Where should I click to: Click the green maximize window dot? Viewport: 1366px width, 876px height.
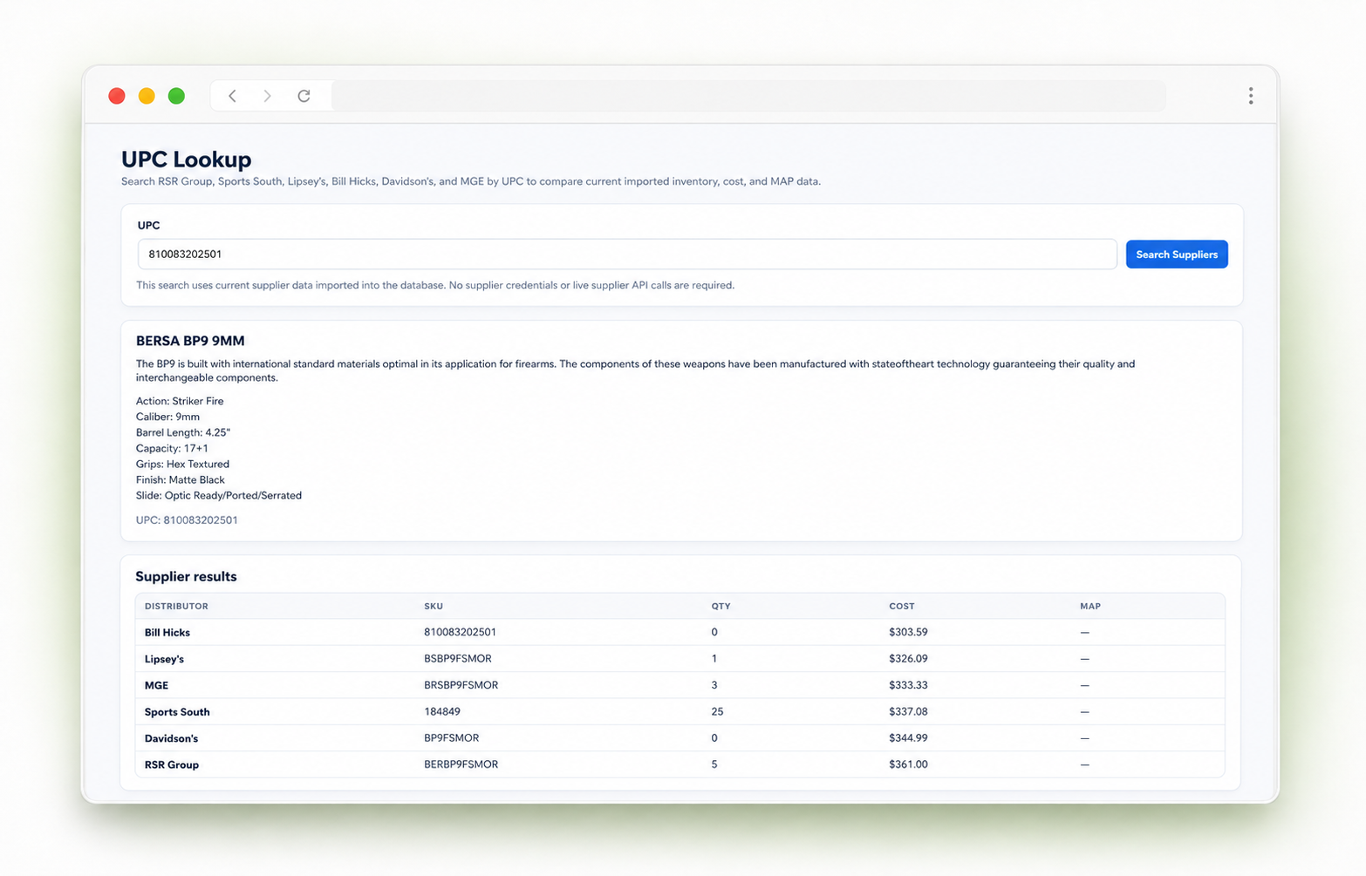pos(176,96)
